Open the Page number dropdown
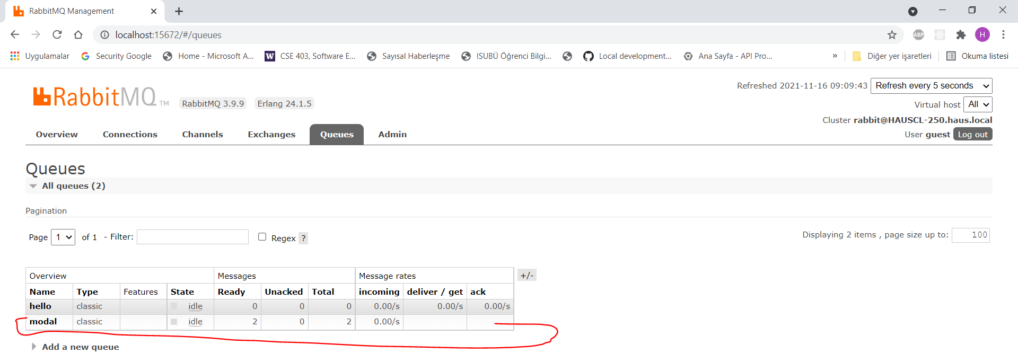The image size is (1018, 362). (x=63, y=237)
